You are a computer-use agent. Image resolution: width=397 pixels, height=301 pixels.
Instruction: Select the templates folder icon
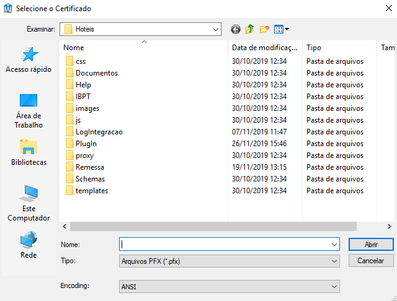click(69, 191)
